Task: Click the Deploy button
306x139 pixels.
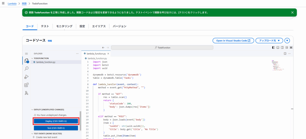Action: (x=56, y=121)
